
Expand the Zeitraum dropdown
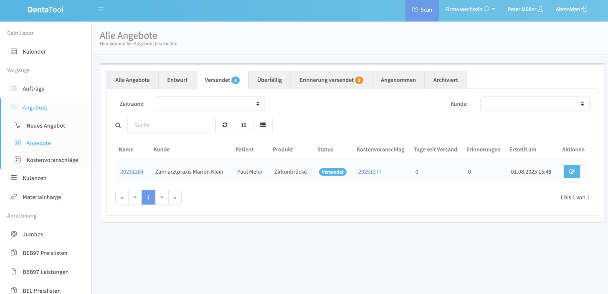pos(210,104)
